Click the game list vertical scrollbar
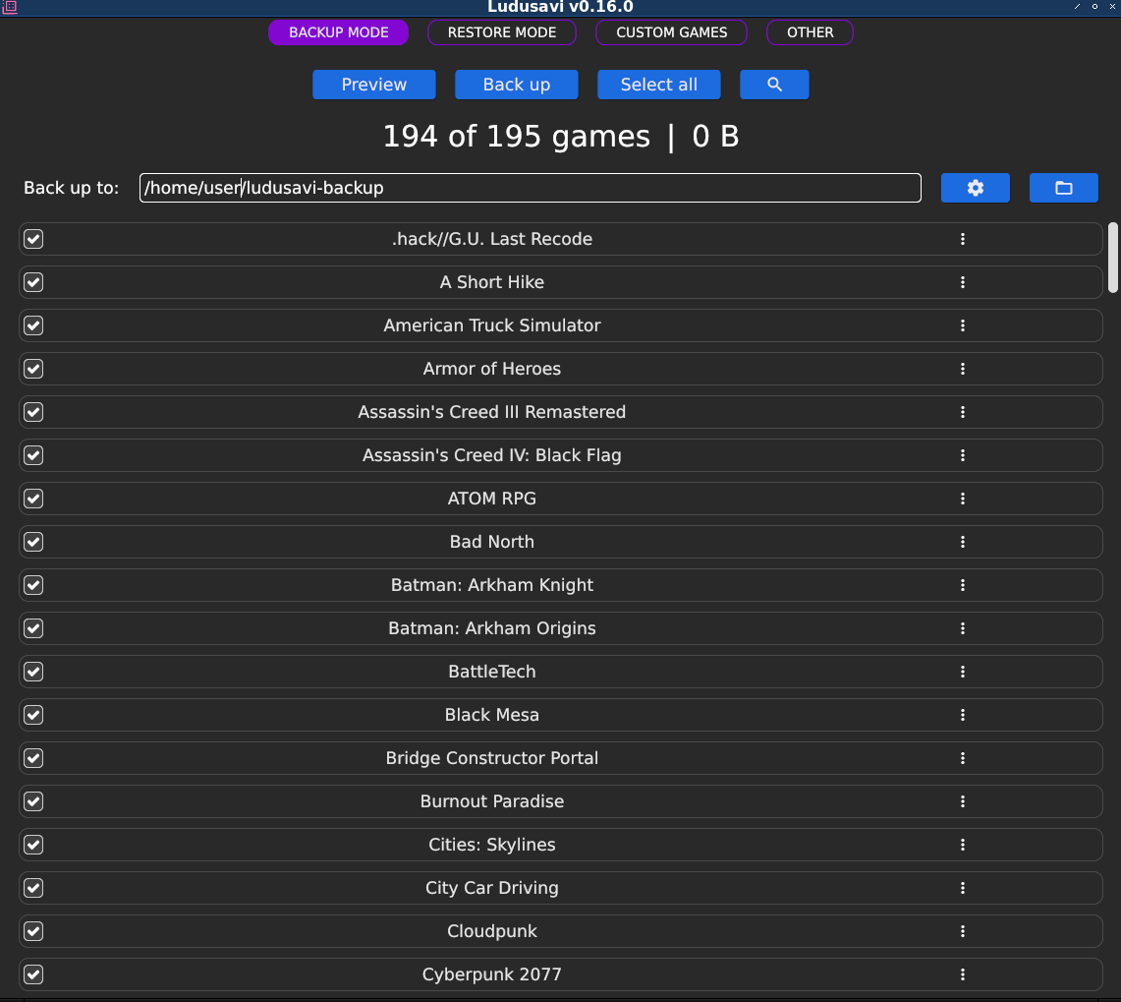This screenshot has width=1121, height=1002. point(1112,258)
